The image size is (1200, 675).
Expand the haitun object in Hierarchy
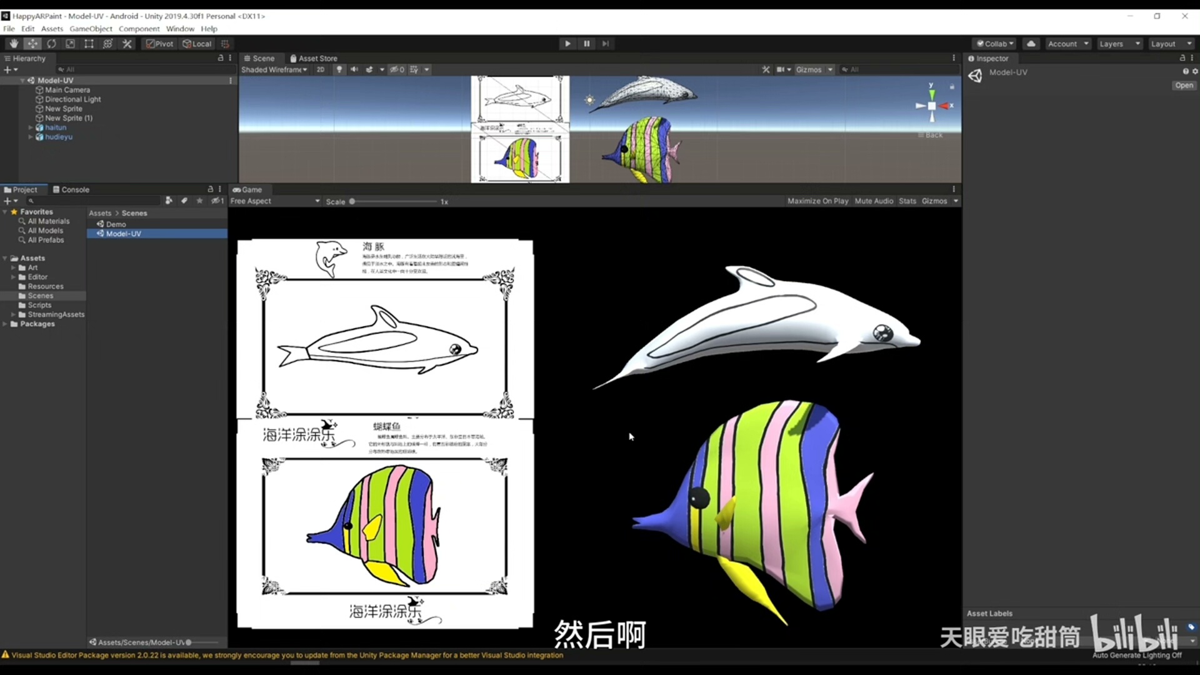tap(31, 127)
